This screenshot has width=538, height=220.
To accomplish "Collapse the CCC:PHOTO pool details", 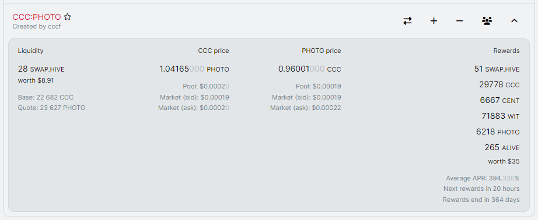I will pos(514,21).
